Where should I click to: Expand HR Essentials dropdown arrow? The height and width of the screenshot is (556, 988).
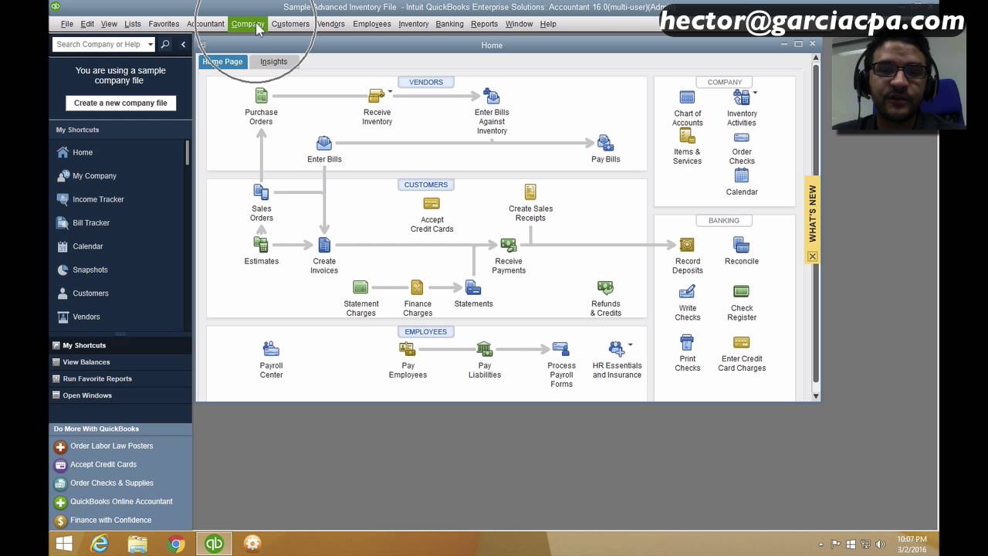coord(630,344)
